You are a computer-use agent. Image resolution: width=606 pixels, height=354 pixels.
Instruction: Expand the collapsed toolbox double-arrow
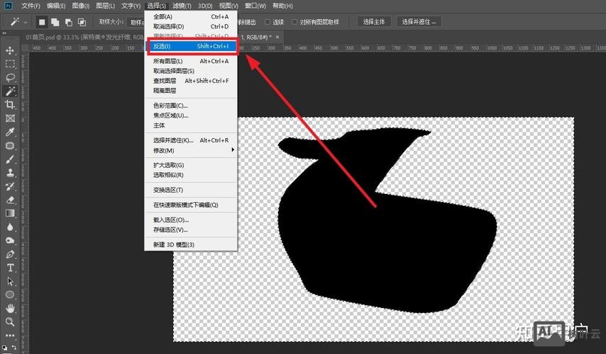tap(4, 33)
